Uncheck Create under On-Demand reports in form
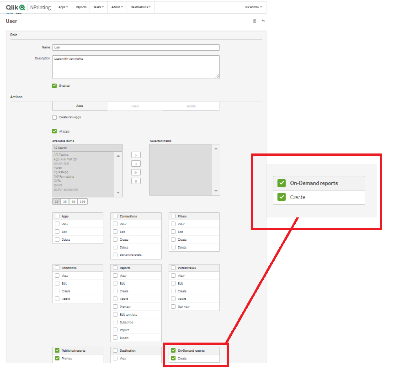410x370 pixels. click(173, 358)
